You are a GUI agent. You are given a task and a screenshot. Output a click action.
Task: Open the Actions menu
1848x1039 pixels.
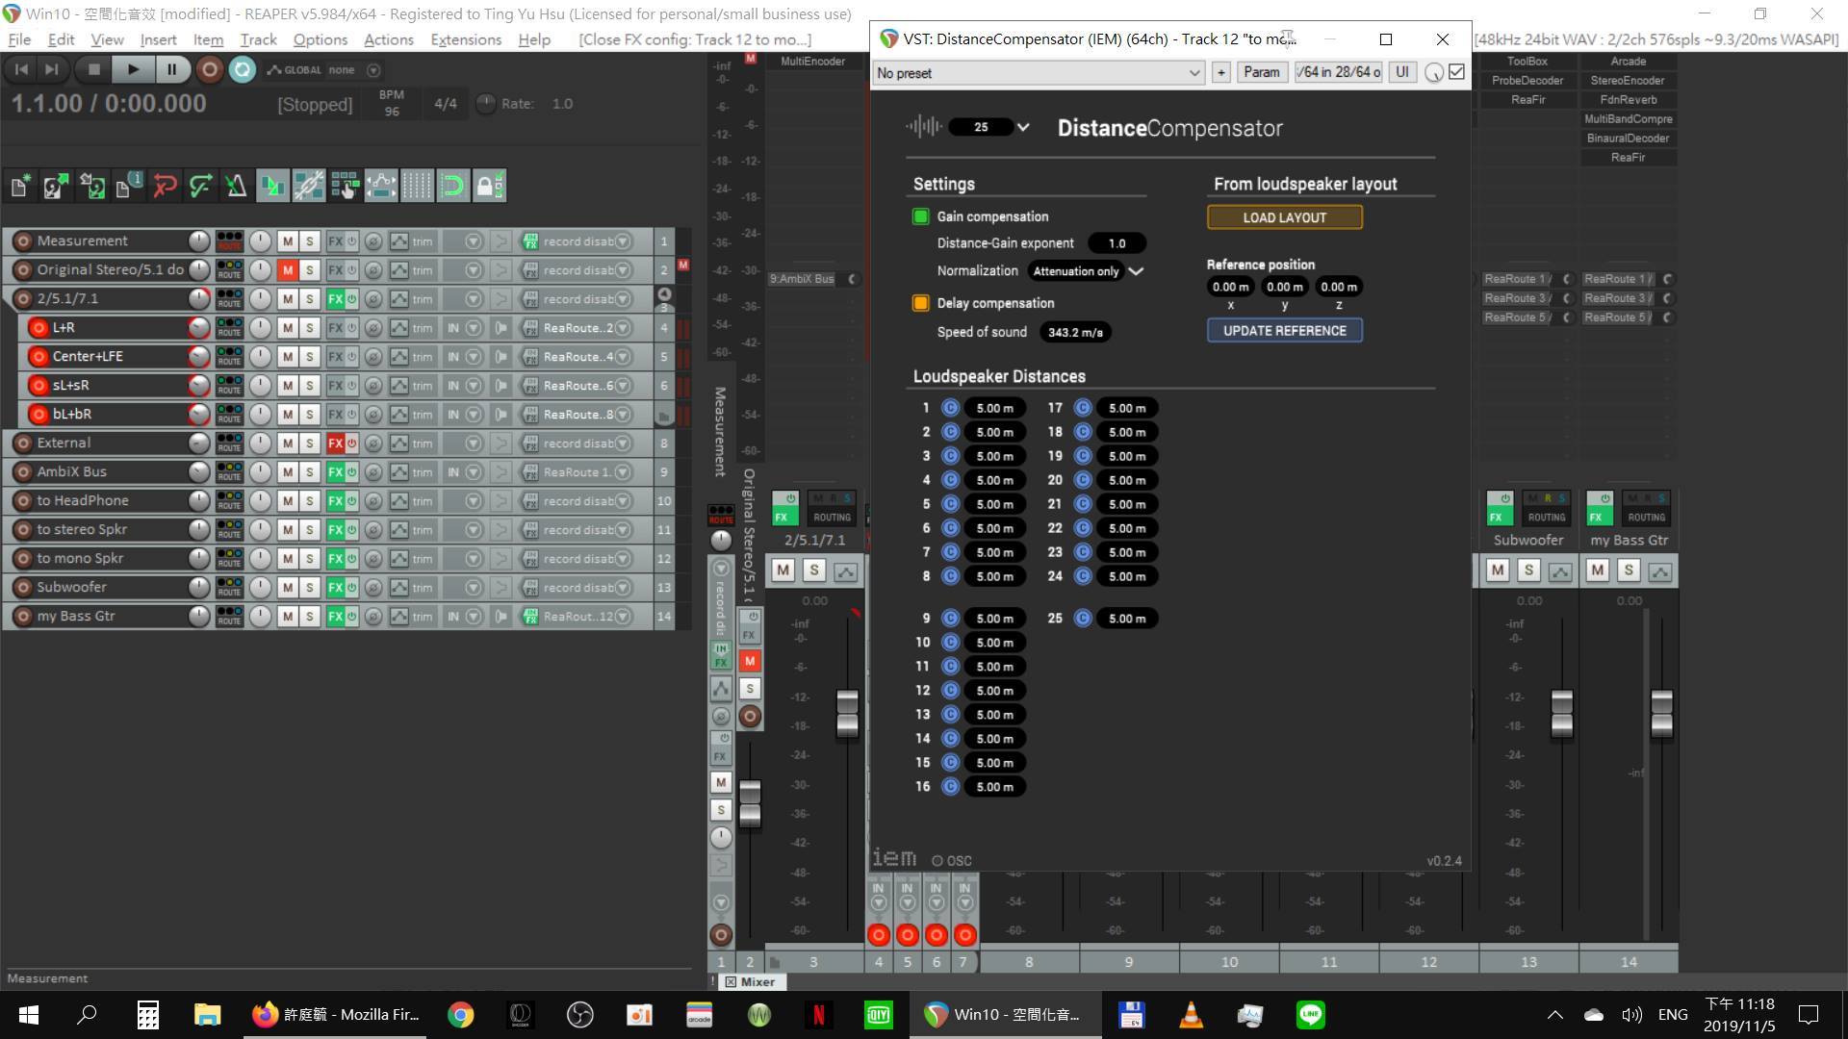[389, 39]
